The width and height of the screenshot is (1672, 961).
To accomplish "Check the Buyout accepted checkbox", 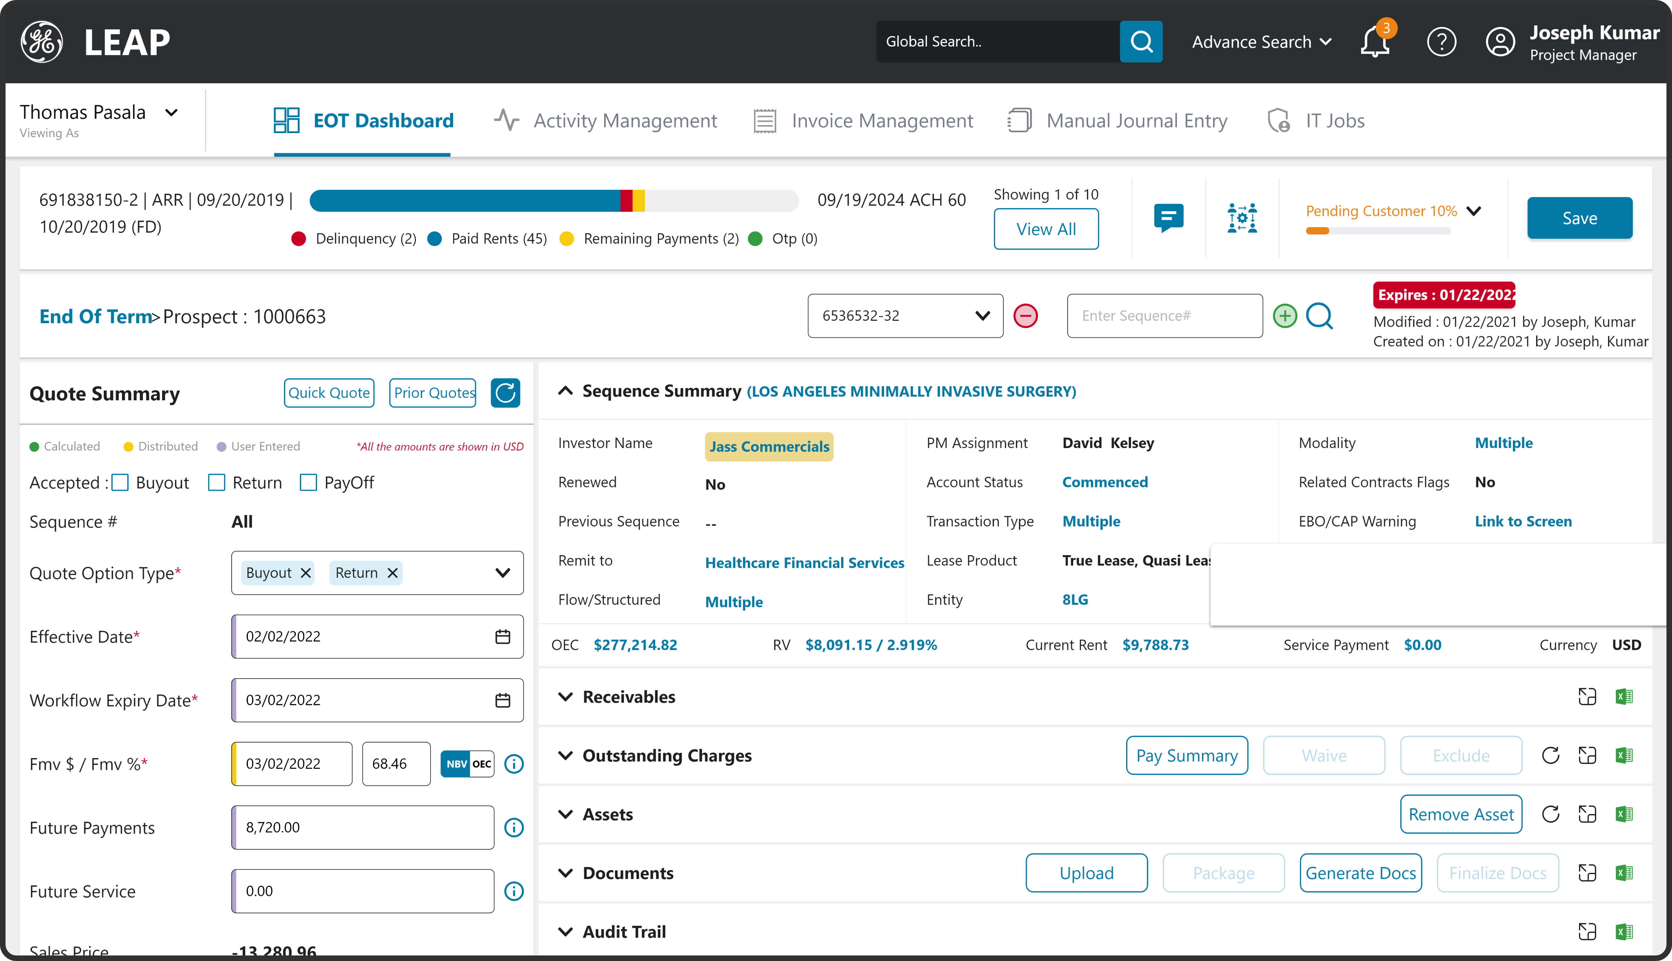I will coord(120,483).
